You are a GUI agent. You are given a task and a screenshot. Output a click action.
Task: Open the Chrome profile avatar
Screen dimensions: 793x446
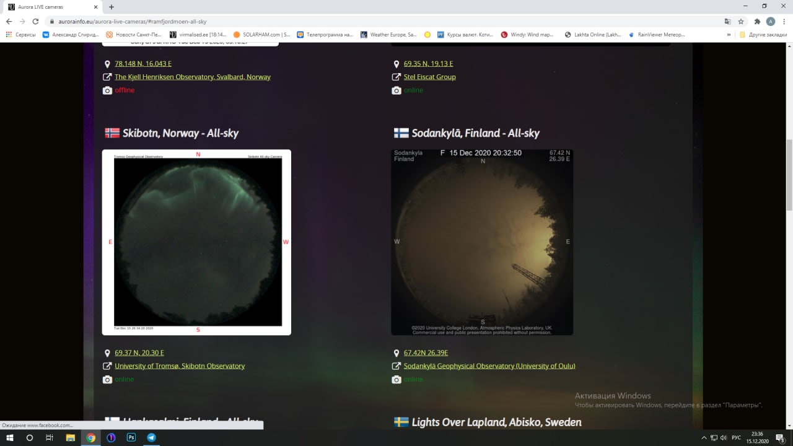click(771, 21)
